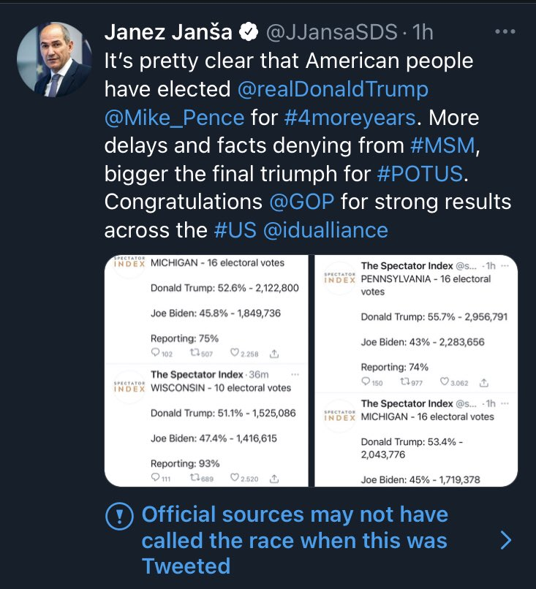This screenshot has height=589, width=536.
Task: Open the #US hashtag
Action: (x=235, y=230)
